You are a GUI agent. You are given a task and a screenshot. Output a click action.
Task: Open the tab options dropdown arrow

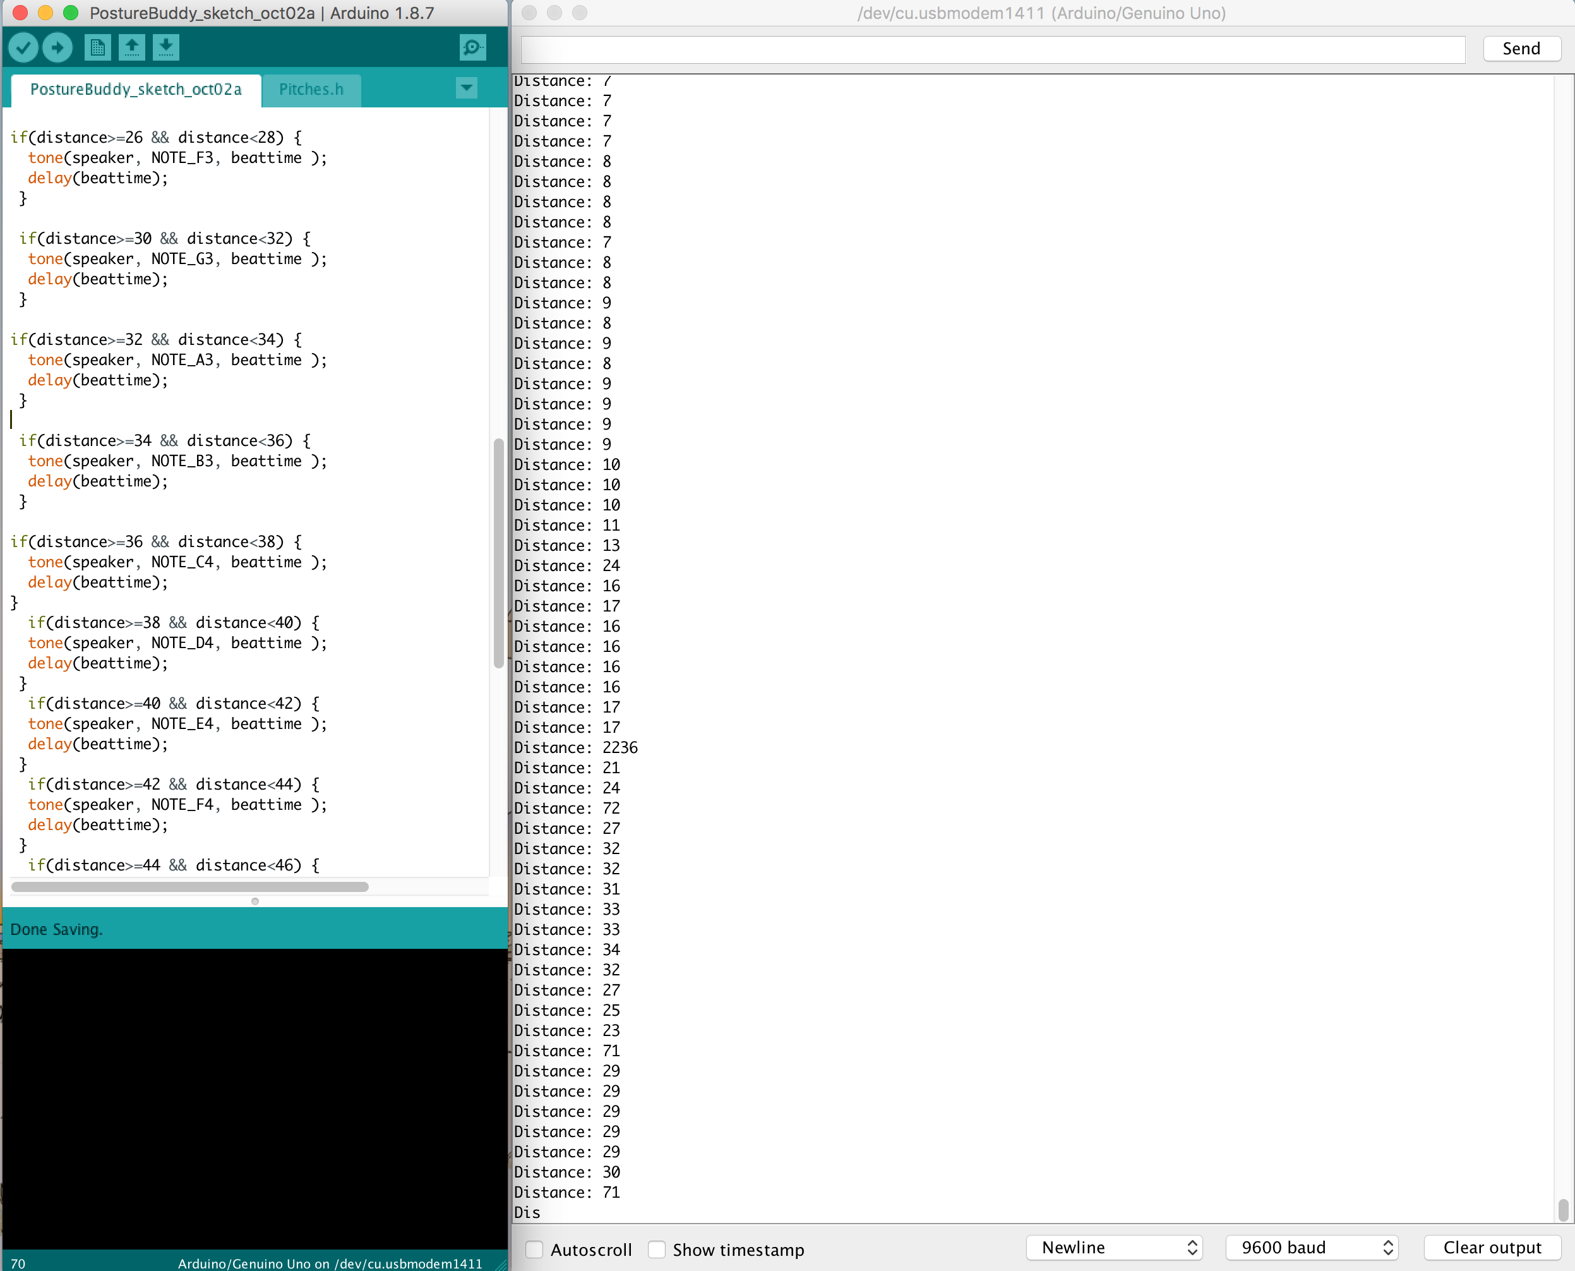(466, 88)
